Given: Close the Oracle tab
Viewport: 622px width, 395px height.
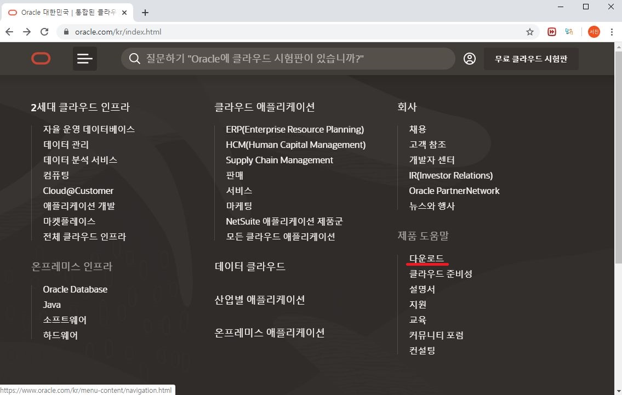Looking at the screenshot, I should [x=124, y=13].
